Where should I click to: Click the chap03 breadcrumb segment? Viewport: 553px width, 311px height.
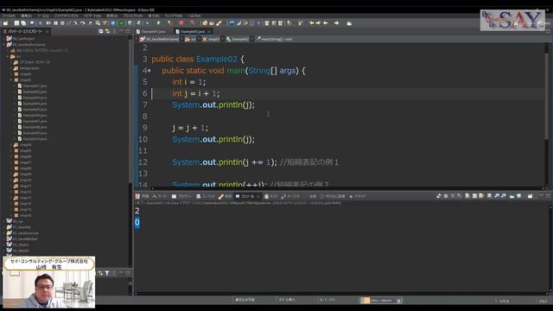[x=211, y=39]
